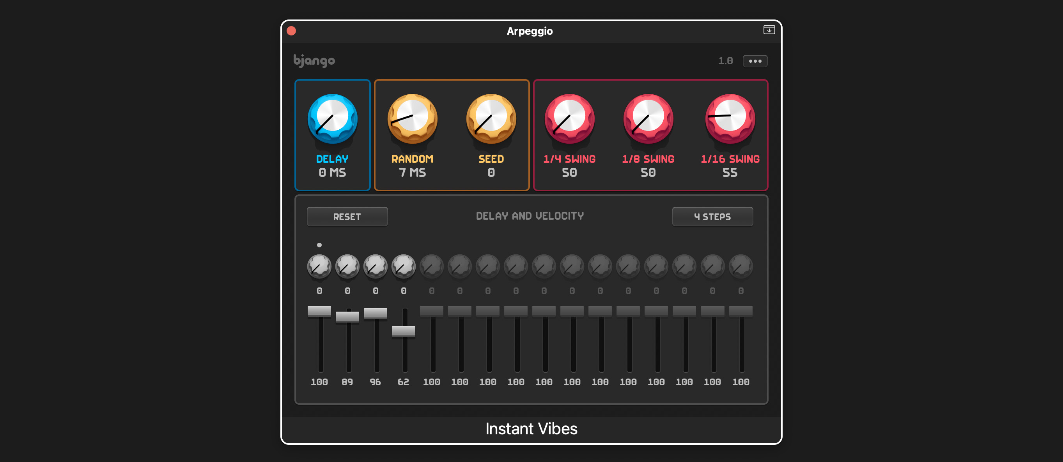Image resolution: width=1063 pixels, height=462 pixels.
Task: Click the window download icon in title bar
Action: tap(769, 30)
